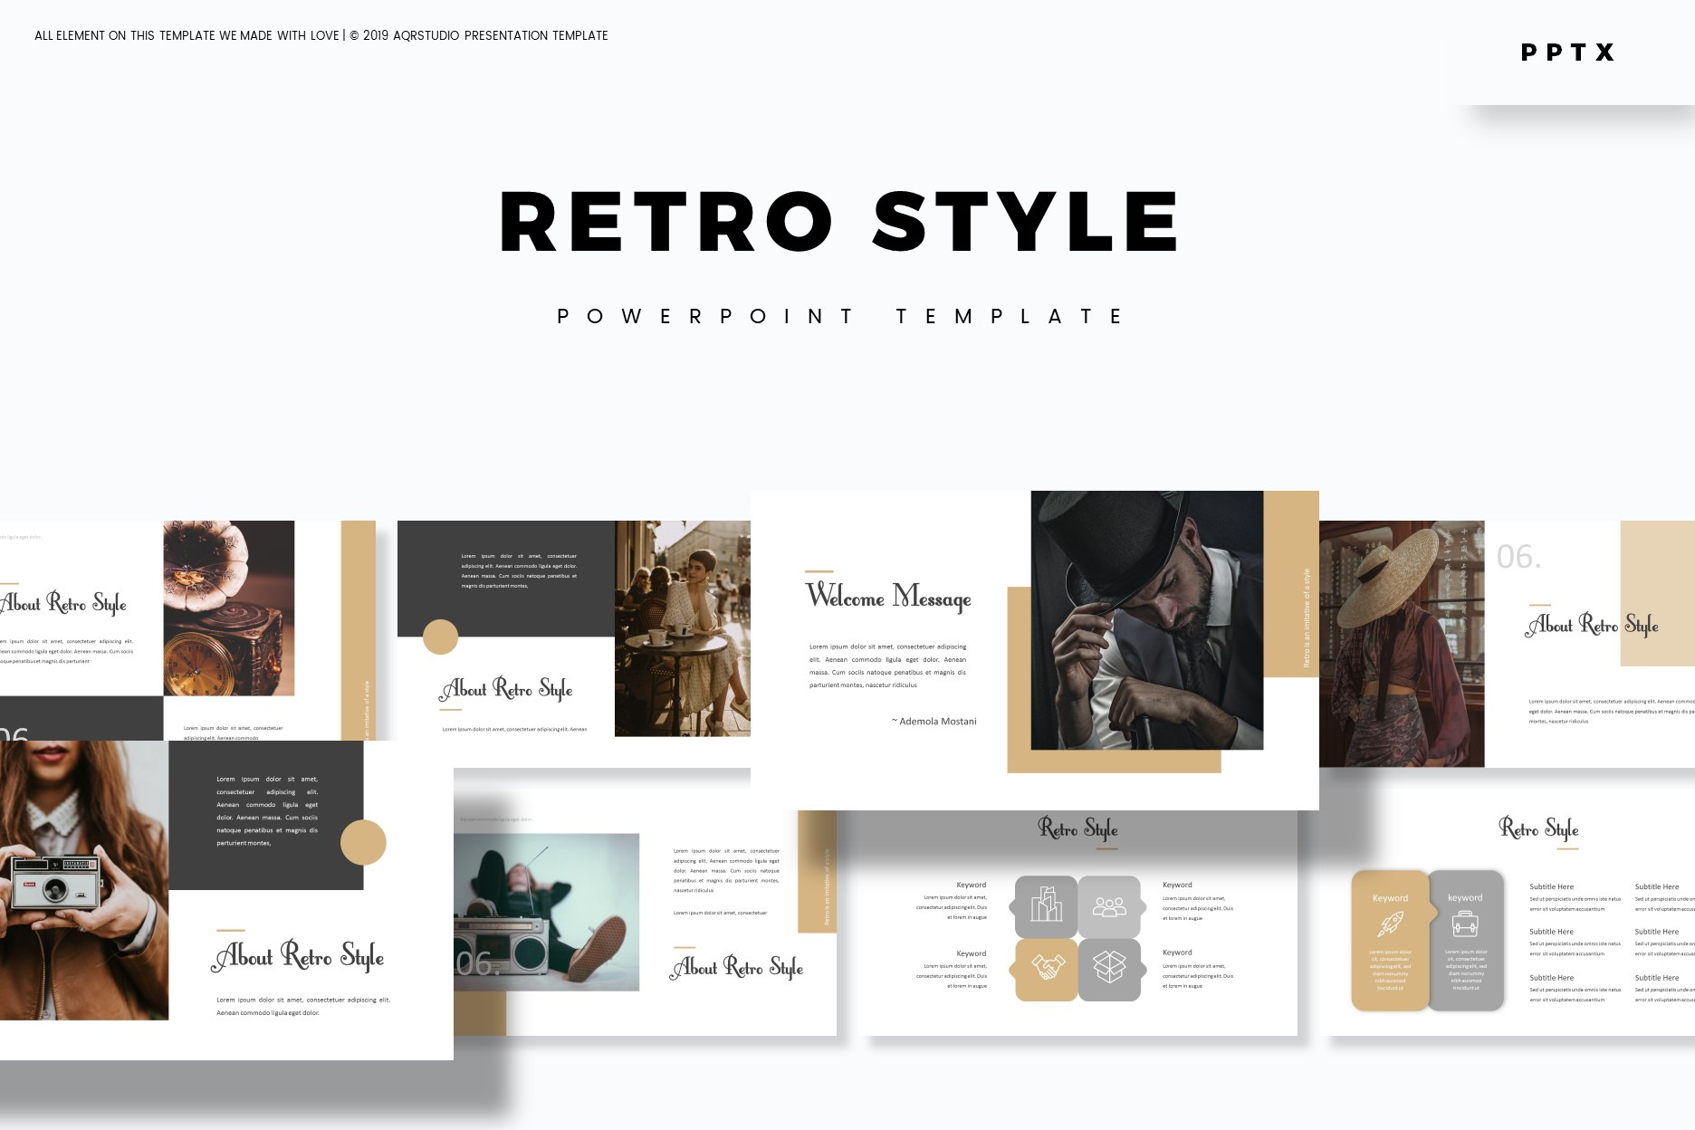This screenshot has width=1695, height=1130.
Task: Click the woman holding camera photo
Action: click(x=83, y=880)
